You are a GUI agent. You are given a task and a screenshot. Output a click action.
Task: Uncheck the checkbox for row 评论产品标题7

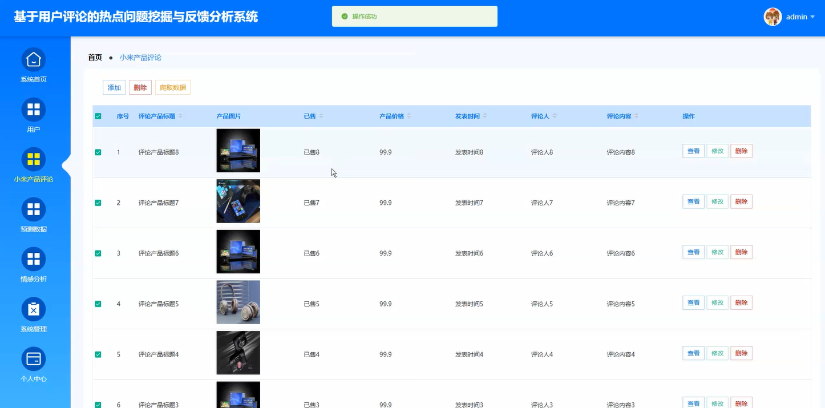pyautogui.click(x=98, y=203)
